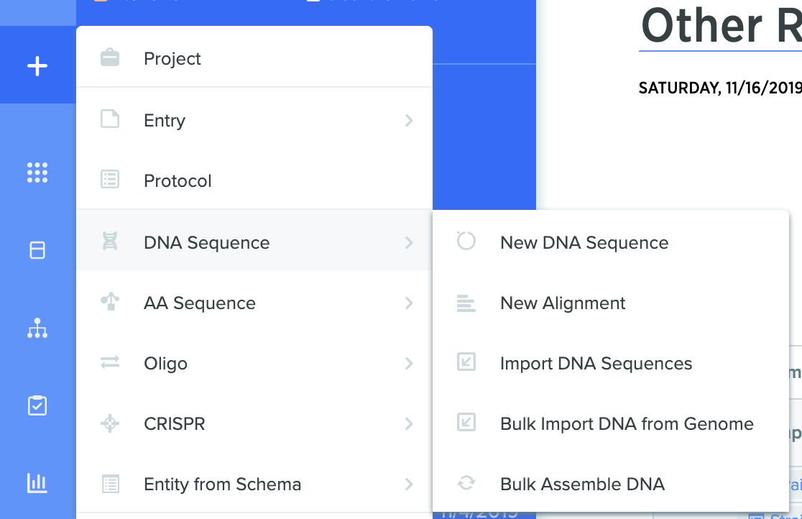Open the requests clipboard-check icon in sidebar
The height and width of the screenshot is (519, 802).
37,405
